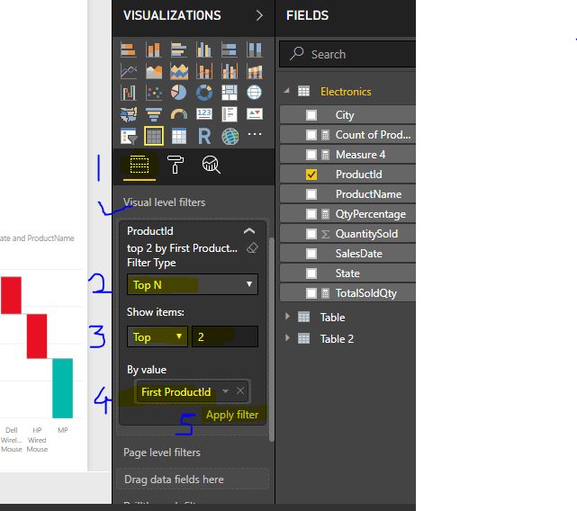Click the filters pane vertical scrollbar
577x511 pixels.
click(272, 340)
